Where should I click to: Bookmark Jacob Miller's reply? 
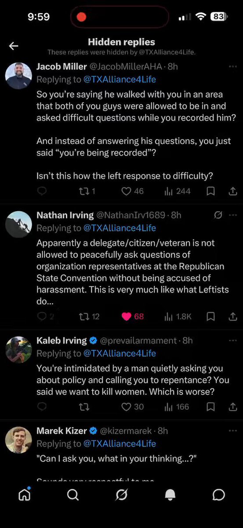211,191
